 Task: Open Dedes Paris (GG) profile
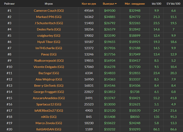tap(49, 30)
